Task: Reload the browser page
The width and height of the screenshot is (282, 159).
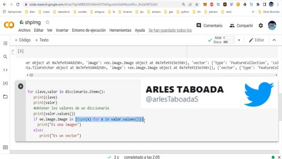Action: (18, 4)
